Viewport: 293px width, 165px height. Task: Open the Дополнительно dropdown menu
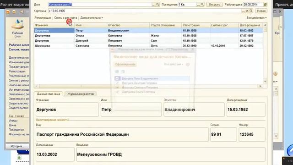click(92, 18)
